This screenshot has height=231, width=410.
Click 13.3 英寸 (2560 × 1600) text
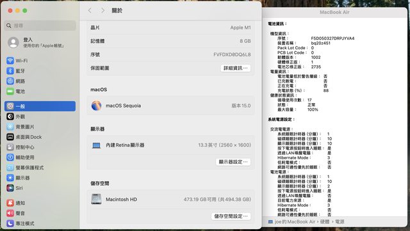point(224,145)
